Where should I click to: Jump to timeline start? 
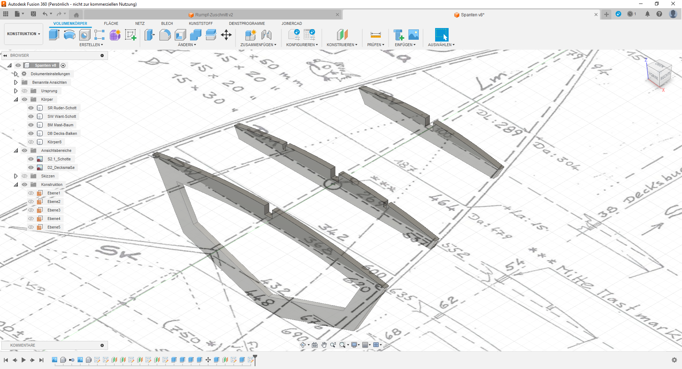(6, 360)
